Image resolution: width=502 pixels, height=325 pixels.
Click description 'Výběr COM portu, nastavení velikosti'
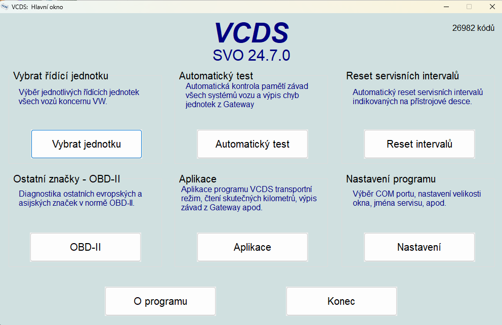point(417,194)
